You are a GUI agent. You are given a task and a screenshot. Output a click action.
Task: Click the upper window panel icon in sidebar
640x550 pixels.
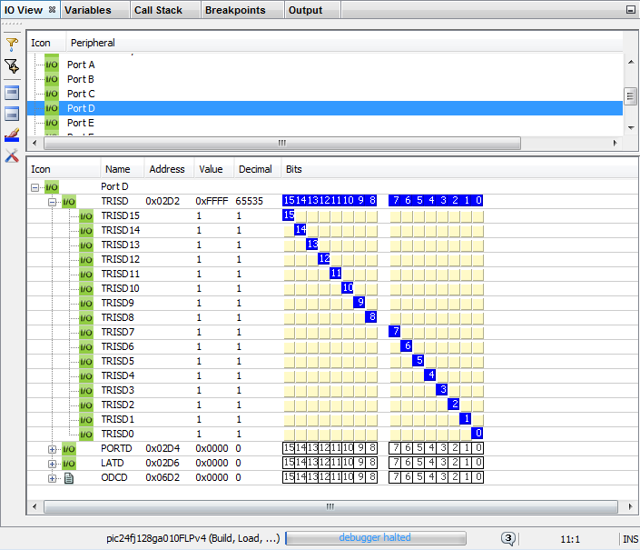(12, 92)
